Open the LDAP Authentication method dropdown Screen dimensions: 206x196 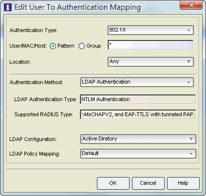pos(137,82)
